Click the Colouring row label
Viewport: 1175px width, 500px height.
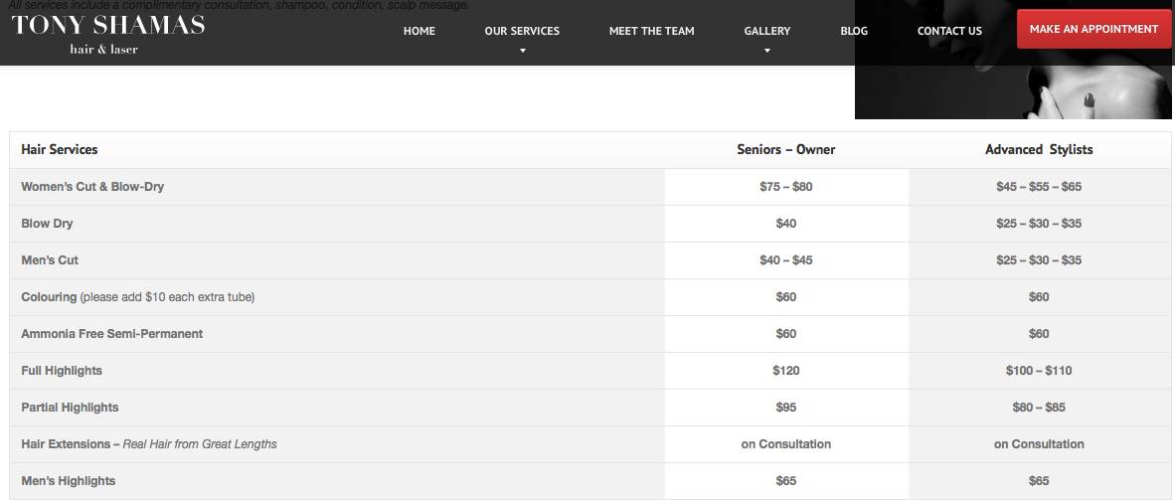tap(138, 297)
